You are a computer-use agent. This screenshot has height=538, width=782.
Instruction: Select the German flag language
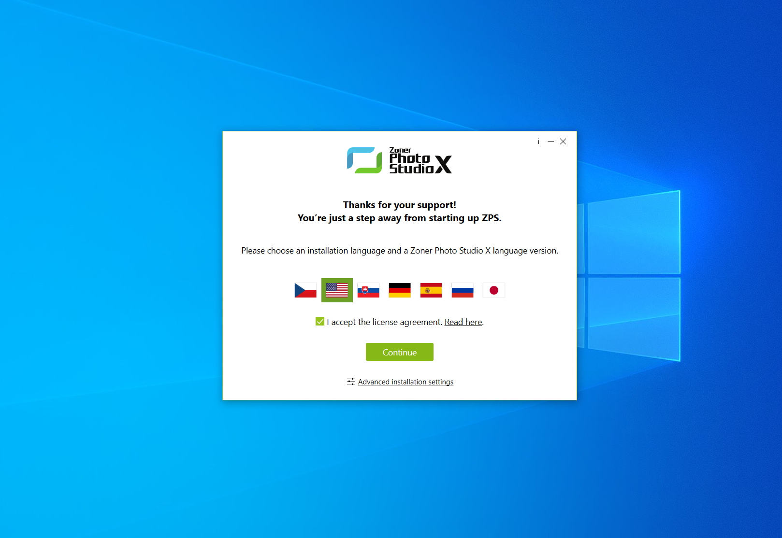point(400,290)
